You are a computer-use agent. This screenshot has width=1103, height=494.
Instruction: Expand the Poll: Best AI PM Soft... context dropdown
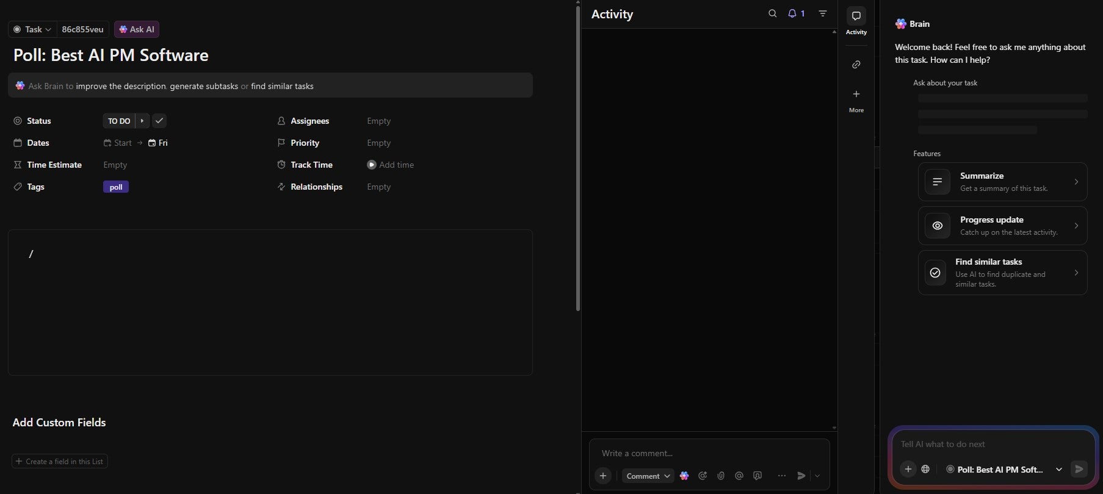click(1058, 469)
